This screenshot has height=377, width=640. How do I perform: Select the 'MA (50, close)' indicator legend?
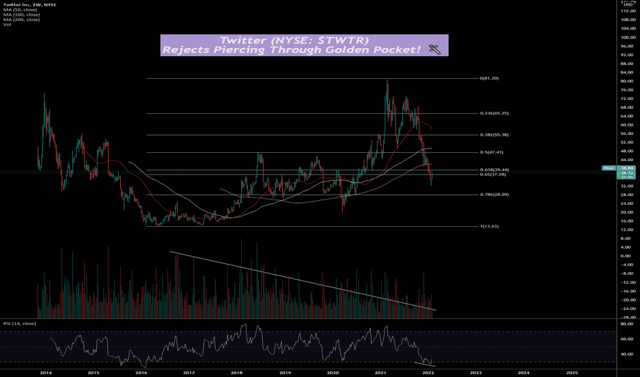point(20,10)
